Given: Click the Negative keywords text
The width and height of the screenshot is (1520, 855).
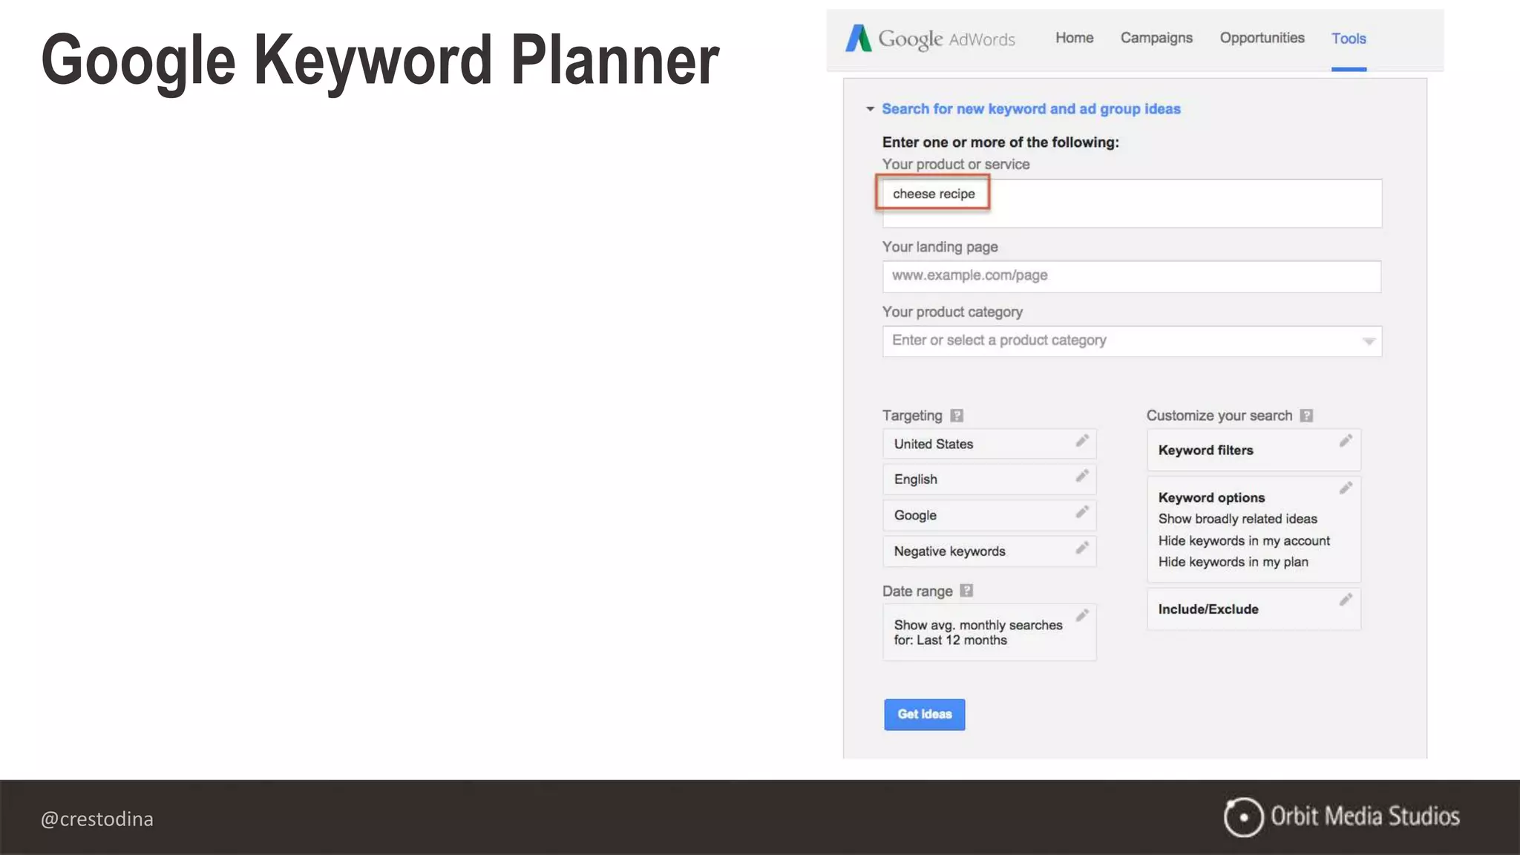Looking at the screenshot, I should tap(949, 551).
